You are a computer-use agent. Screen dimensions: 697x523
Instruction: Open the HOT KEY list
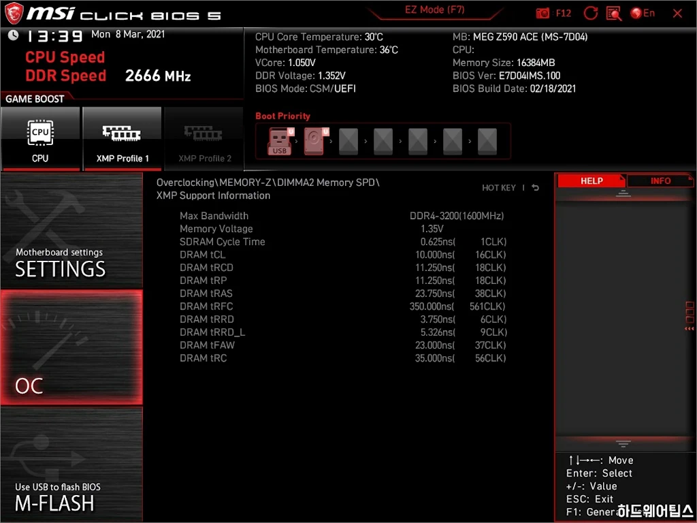(499, 188)
